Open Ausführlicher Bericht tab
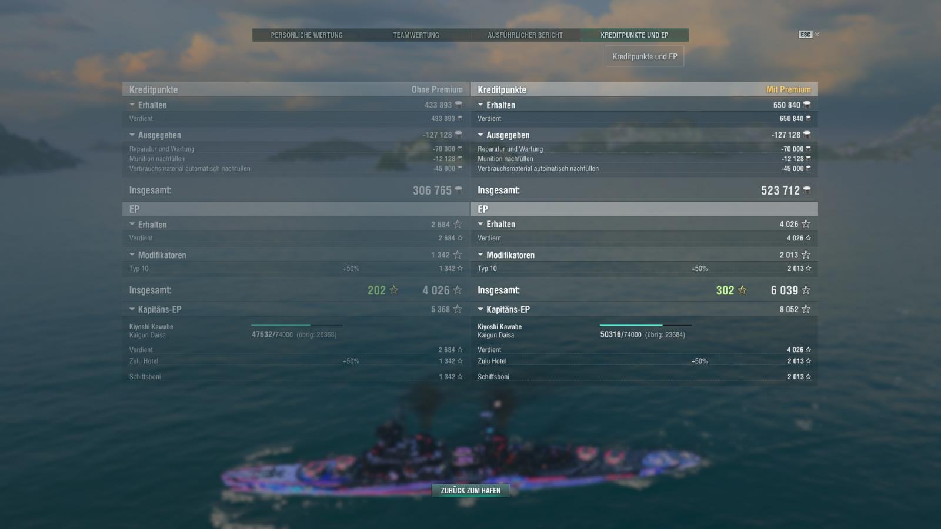The height and width of the screenshot is (529, 941). (x=525, y=35)
